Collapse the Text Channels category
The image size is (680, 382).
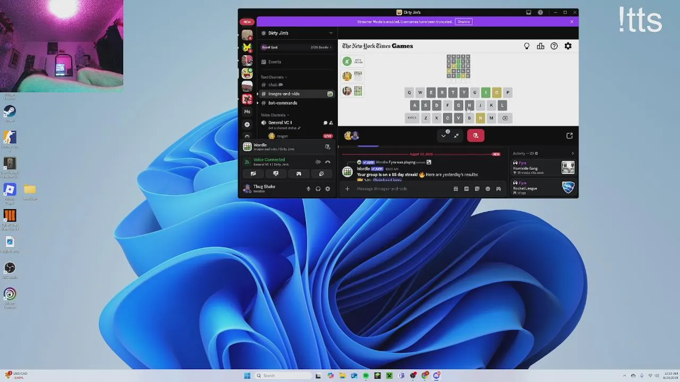(x=274, y=77)
